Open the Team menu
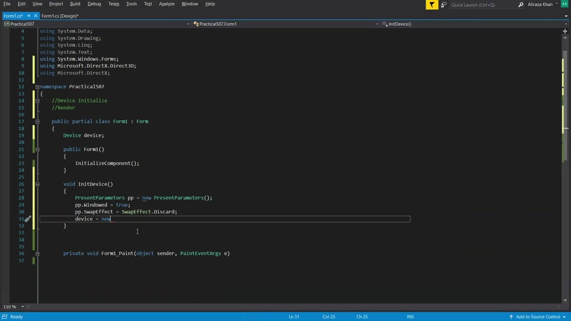The image size is (571, 321). tap(114, 4)
